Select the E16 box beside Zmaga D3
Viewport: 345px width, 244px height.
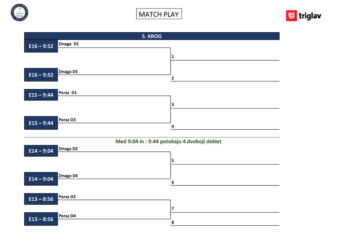(x=41, y=75)
